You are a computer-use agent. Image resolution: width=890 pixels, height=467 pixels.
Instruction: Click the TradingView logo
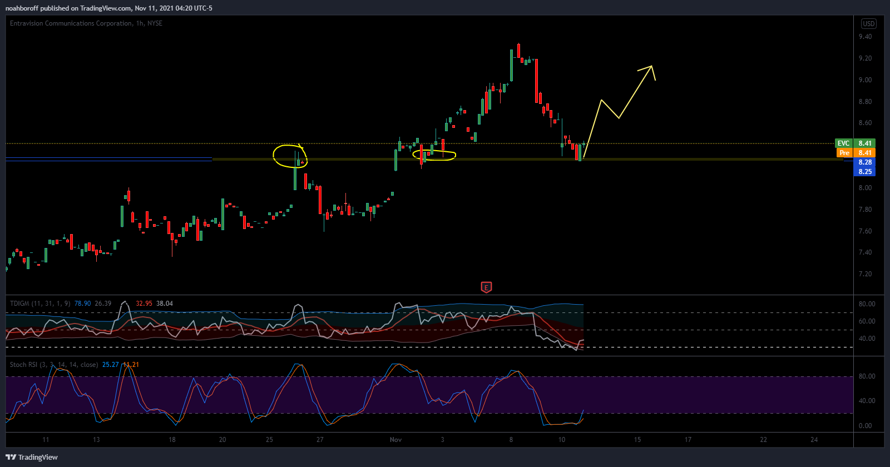[x=32, y=457]
